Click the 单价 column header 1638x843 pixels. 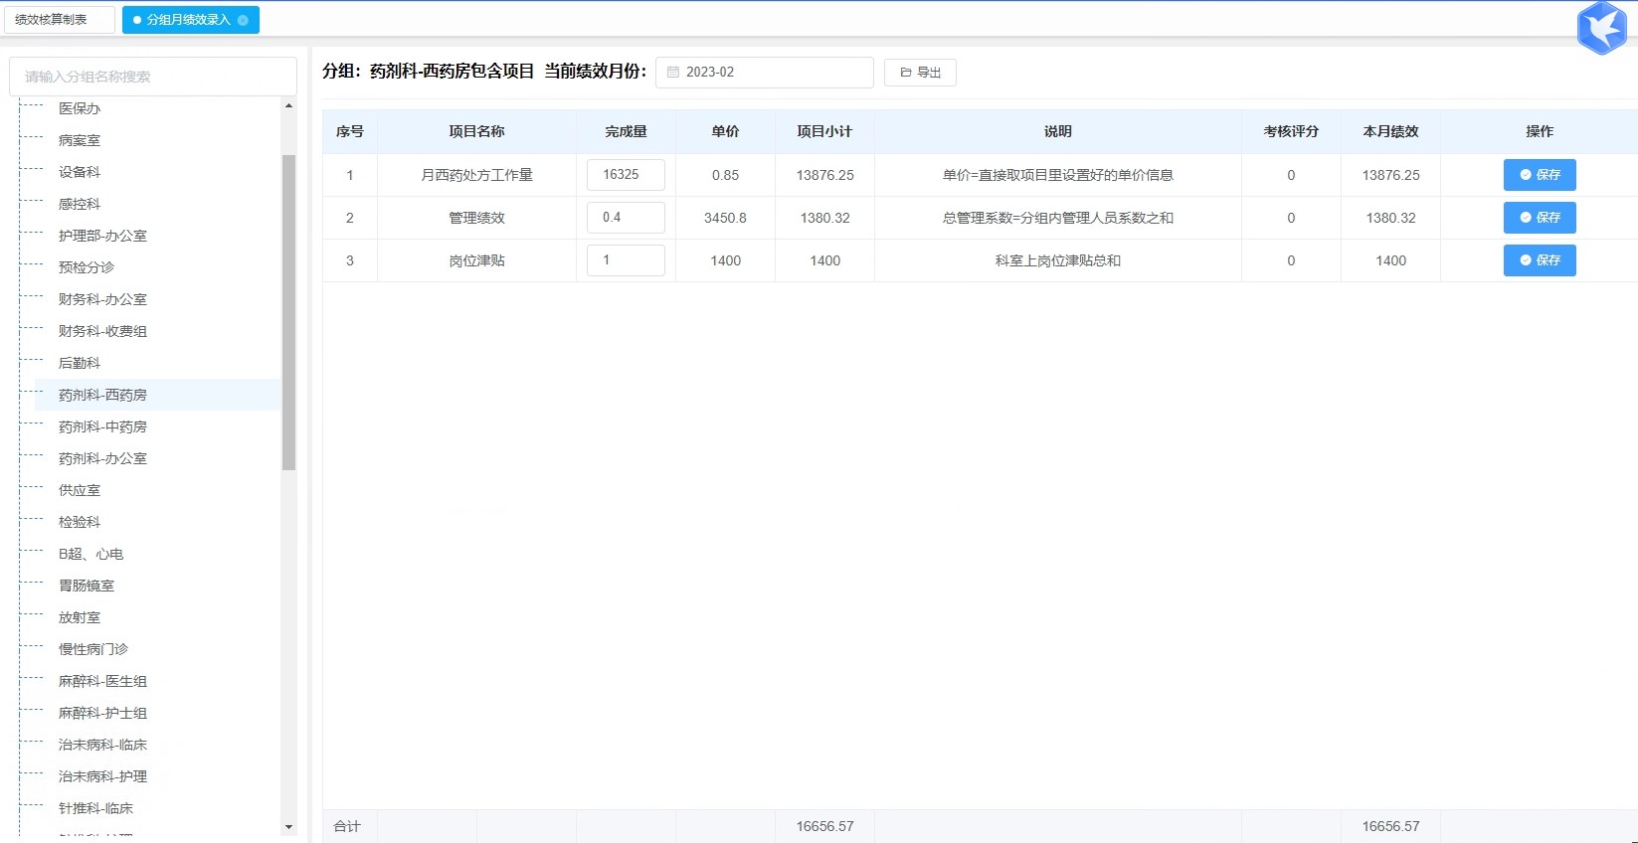click(x=725, y=131)
